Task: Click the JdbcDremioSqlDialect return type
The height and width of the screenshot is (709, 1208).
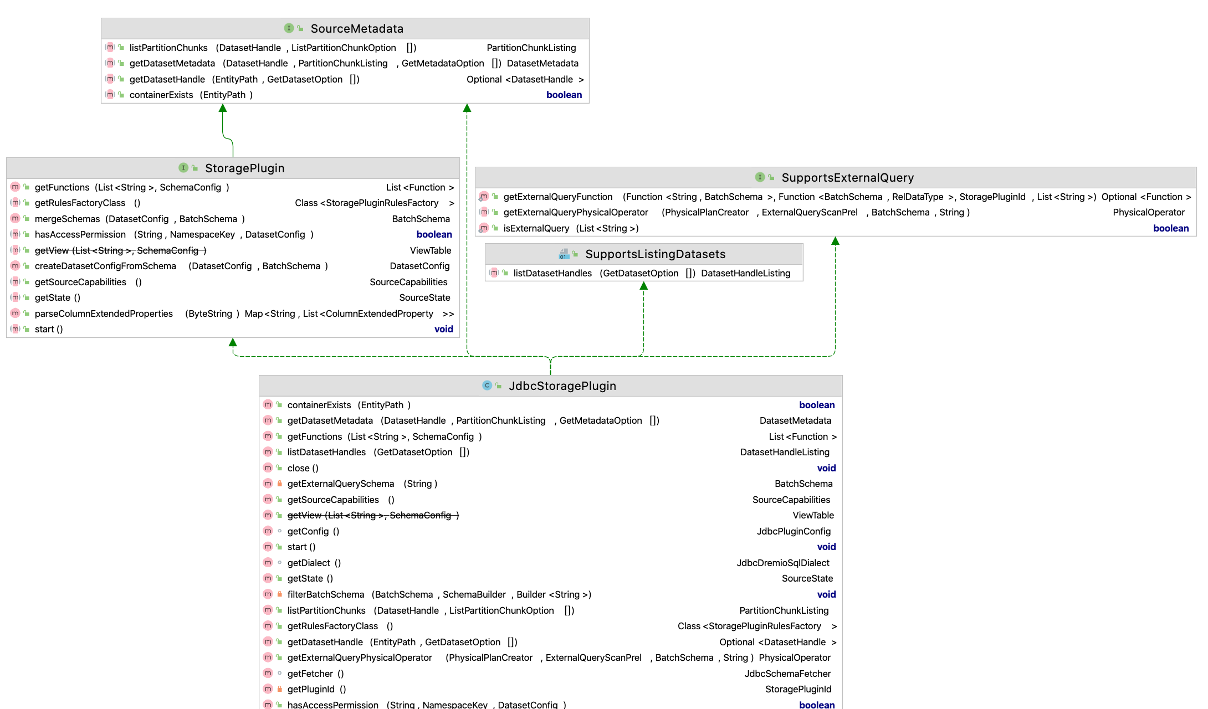Action: coord(783,563)
